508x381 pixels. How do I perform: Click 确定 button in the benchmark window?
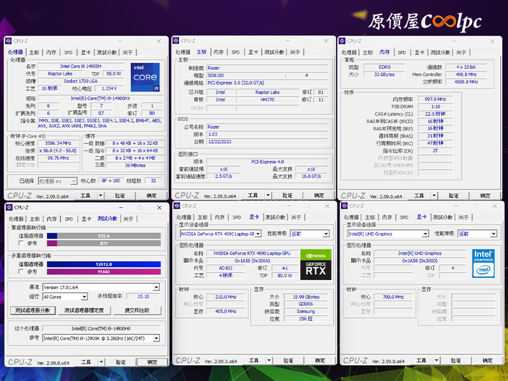click(x=152, y=362)
